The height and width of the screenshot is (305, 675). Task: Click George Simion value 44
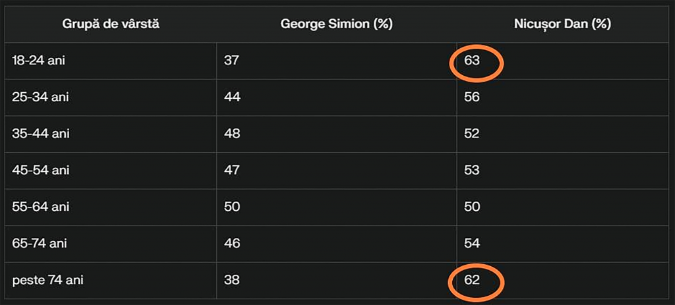tap(231, 97)
